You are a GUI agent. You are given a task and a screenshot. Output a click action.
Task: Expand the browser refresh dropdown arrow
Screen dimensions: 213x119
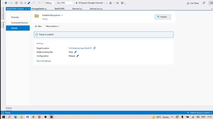click(113, 3)
